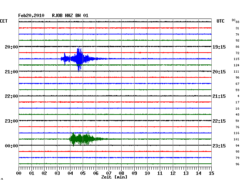Click DC value 86 in right column
This screenshot has height=183, width=241.
[x=237, y=47]
